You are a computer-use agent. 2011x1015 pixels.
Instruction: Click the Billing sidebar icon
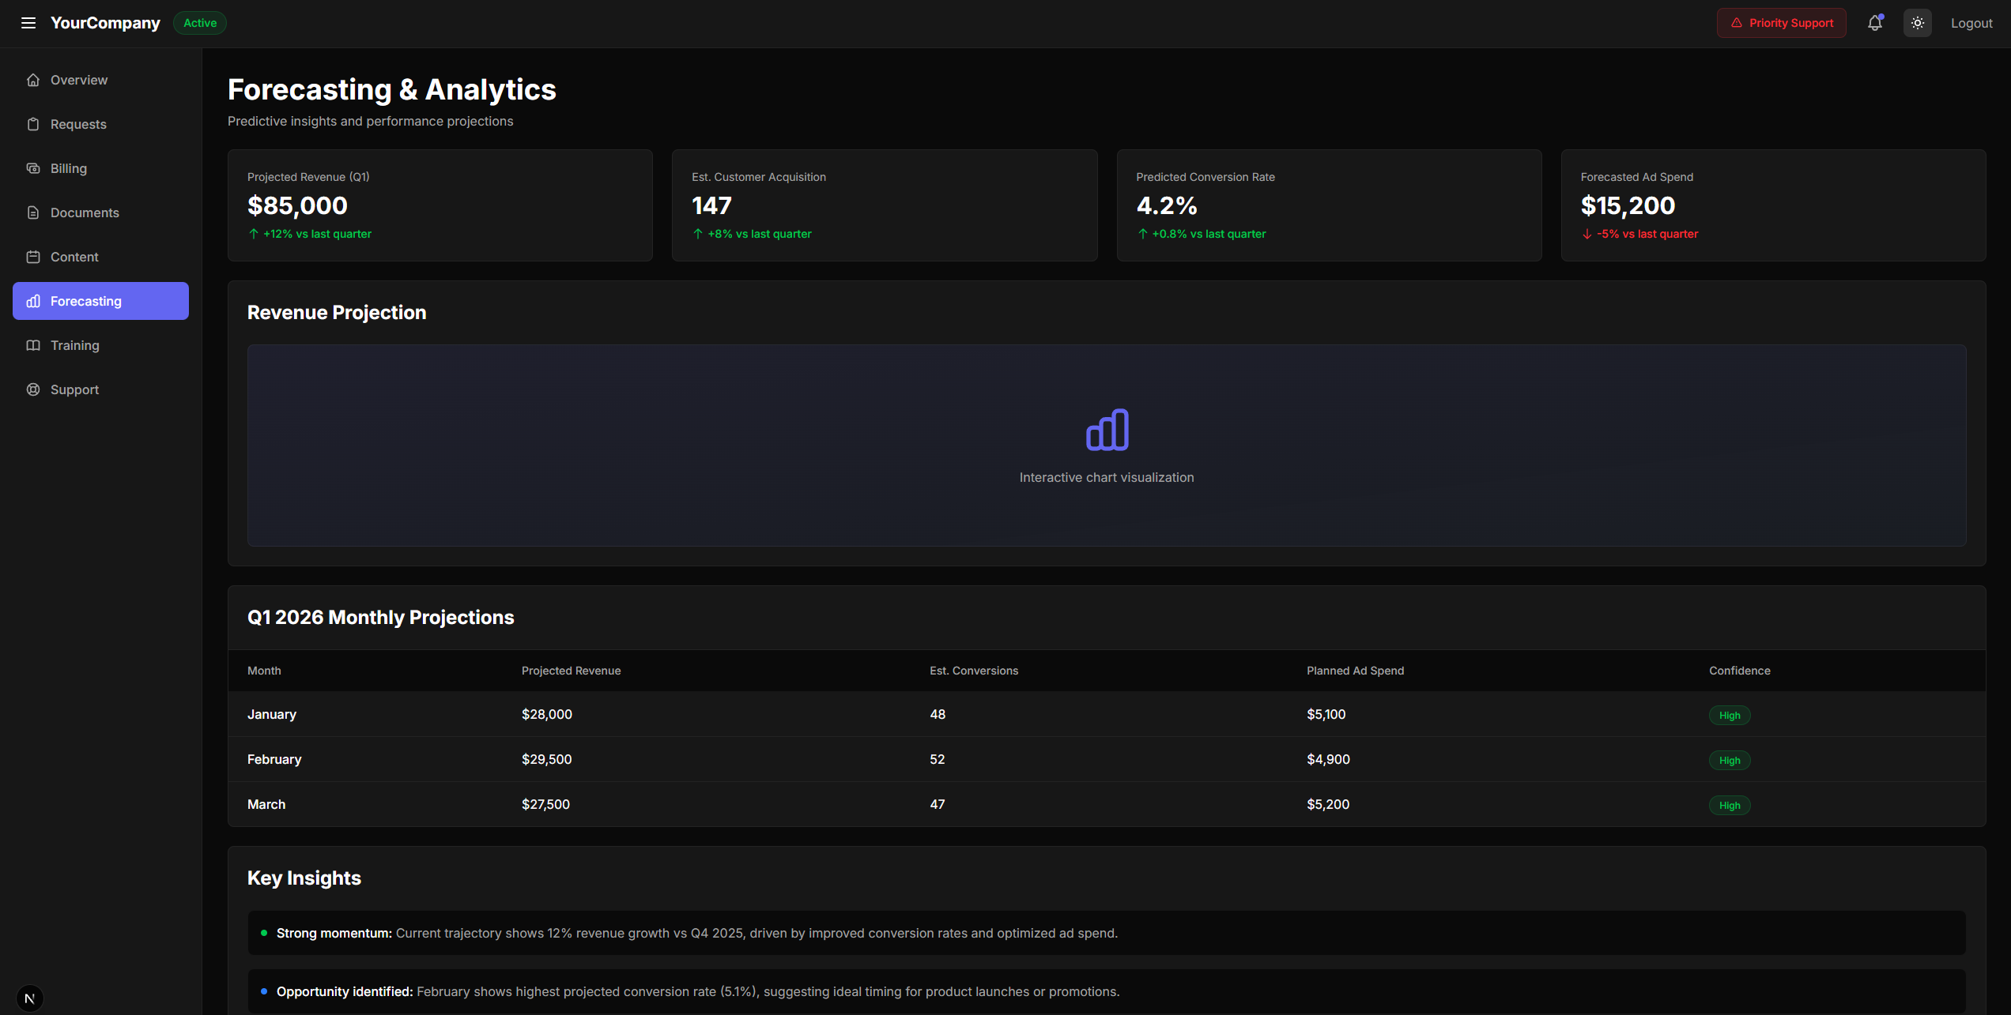point(33,168)
